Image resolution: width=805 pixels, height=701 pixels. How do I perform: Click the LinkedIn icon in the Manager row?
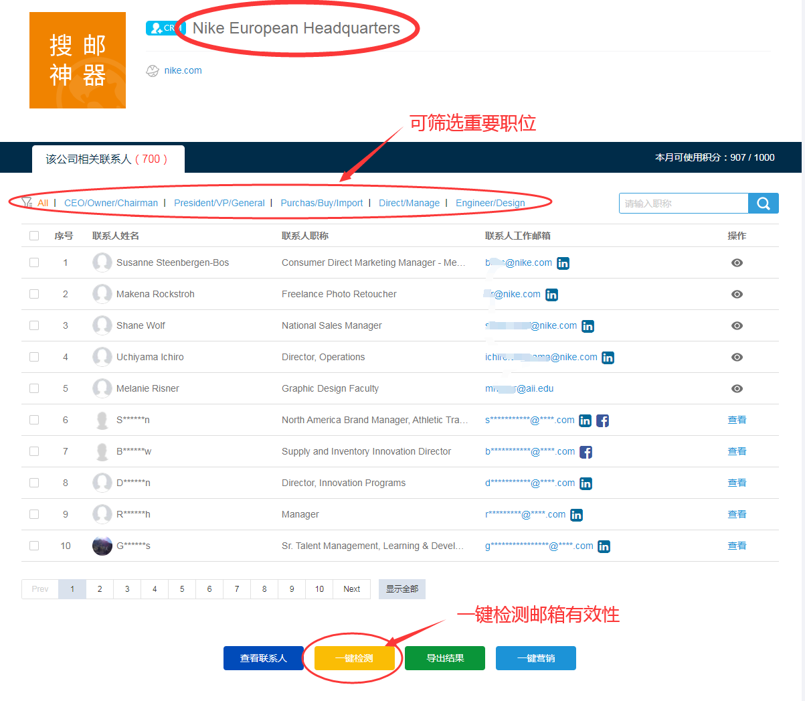pos(576,515)
